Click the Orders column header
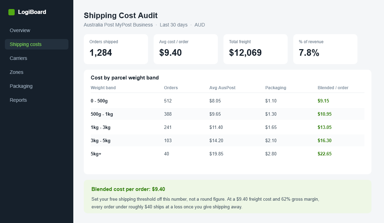Screen dimensions: 384x223 tap(171, 88)
